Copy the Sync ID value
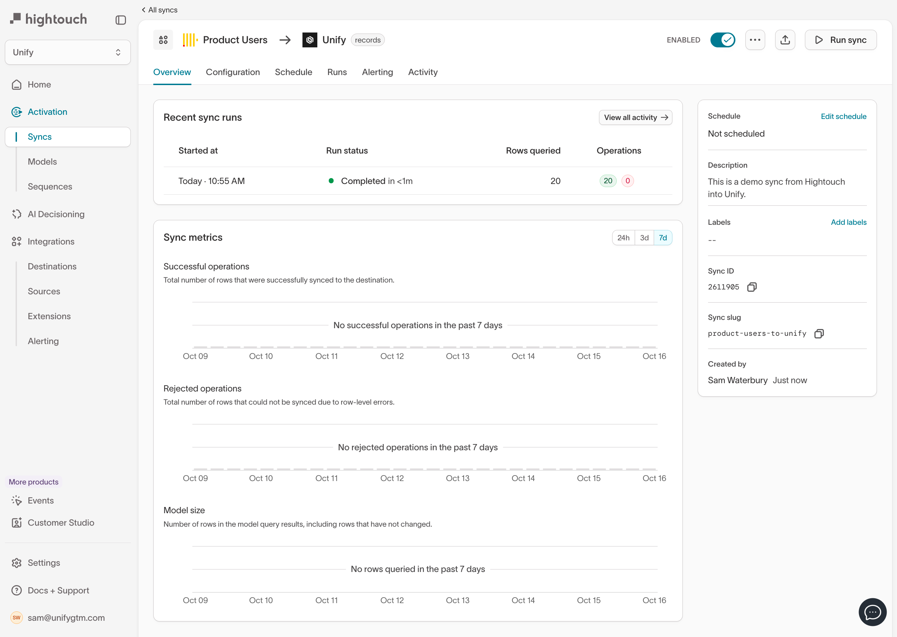The width and height of the screenshot is (897, 637). pyautogui.click(x=751, y=287)
